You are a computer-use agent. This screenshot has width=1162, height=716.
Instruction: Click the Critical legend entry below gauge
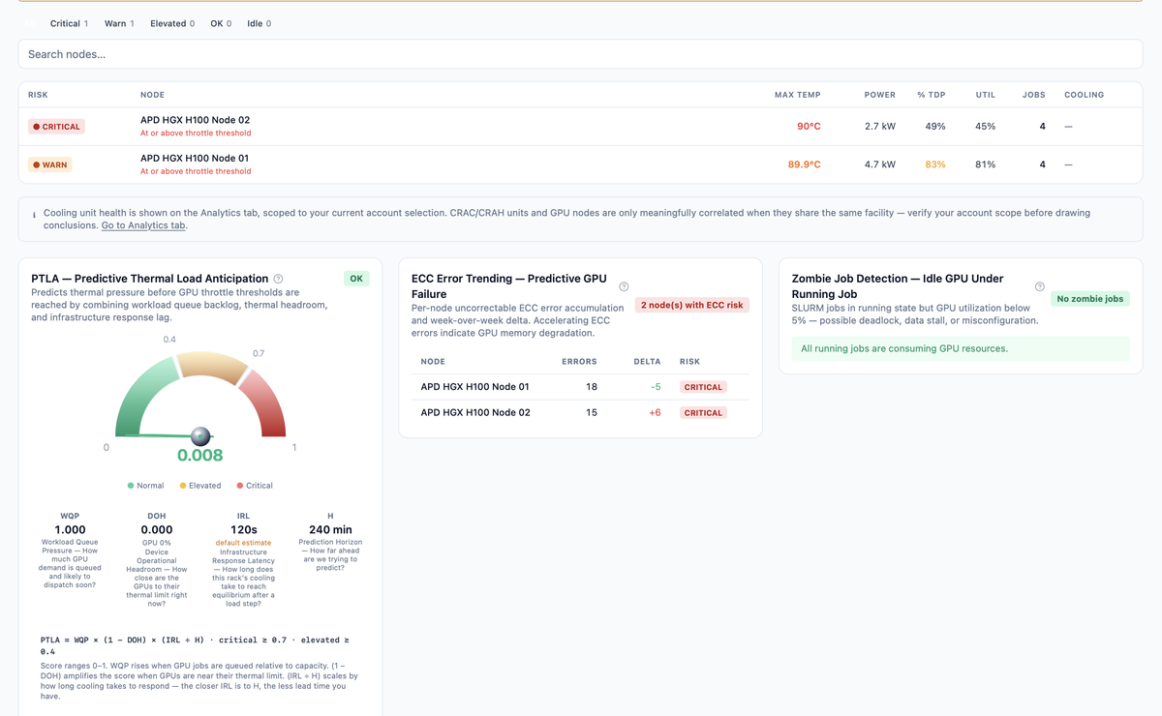click(255, 486)
